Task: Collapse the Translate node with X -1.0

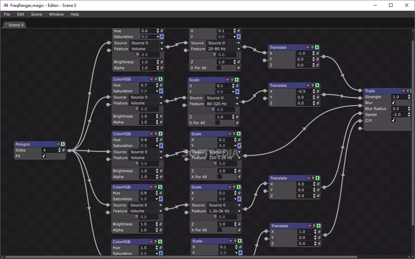Action: click(x=308, y=47)
